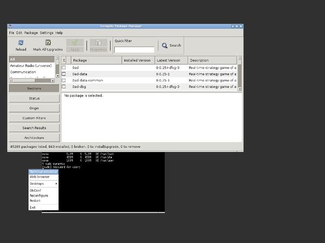
Task: Click the category list horizontal scrollbar
Action: [32, 80]
